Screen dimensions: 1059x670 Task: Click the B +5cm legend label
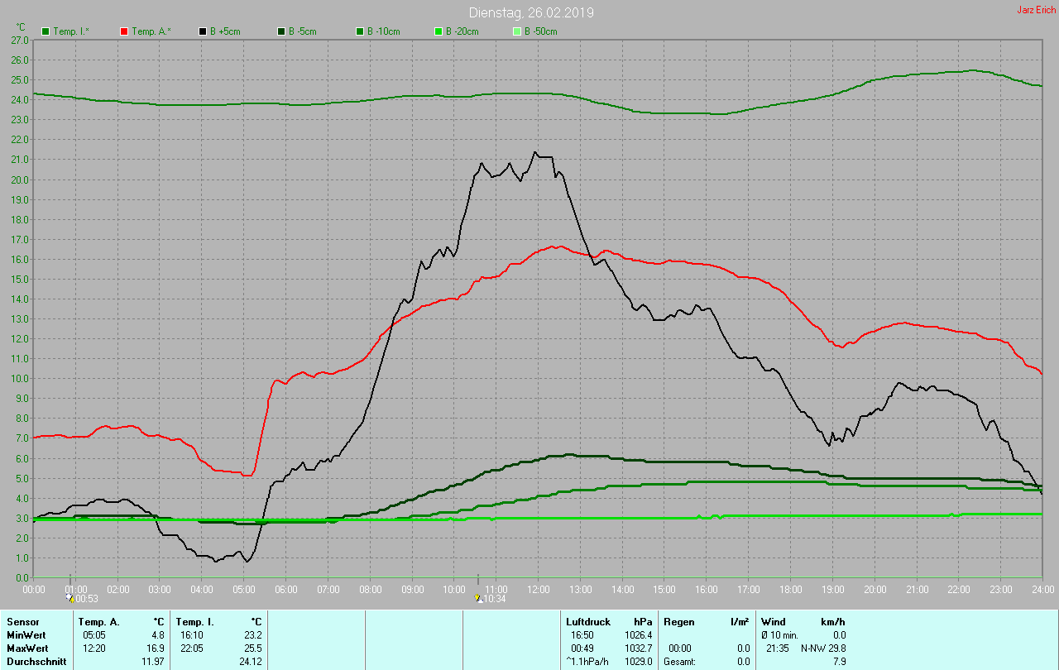point(224,31)
